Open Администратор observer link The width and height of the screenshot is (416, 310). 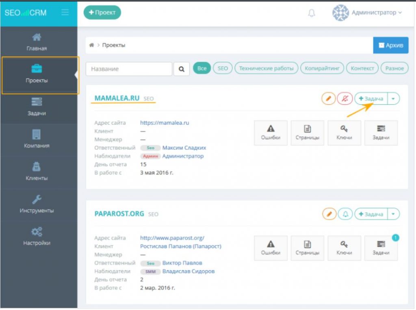183,156
